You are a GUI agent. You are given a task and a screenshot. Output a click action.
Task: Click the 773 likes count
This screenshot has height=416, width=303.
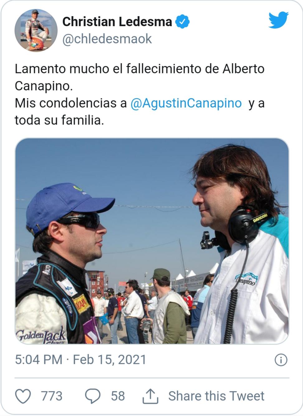pyautogui.click(x=52, y=396)
